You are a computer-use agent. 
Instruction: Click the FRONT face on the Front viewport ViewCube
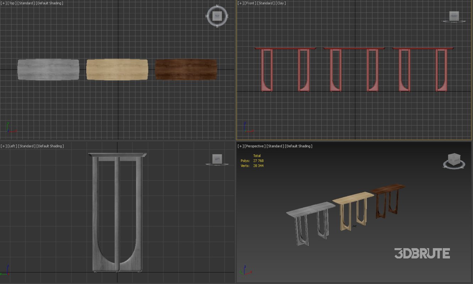coord(453,16)
